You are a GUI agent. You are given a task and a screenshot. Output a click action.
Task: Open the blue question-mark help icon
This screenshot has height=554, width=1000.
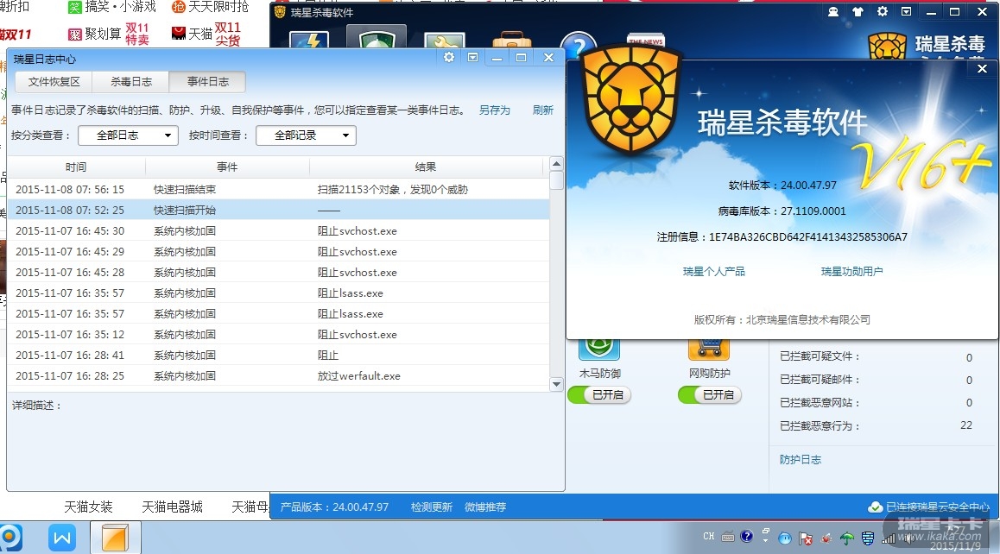pos(579,45)
